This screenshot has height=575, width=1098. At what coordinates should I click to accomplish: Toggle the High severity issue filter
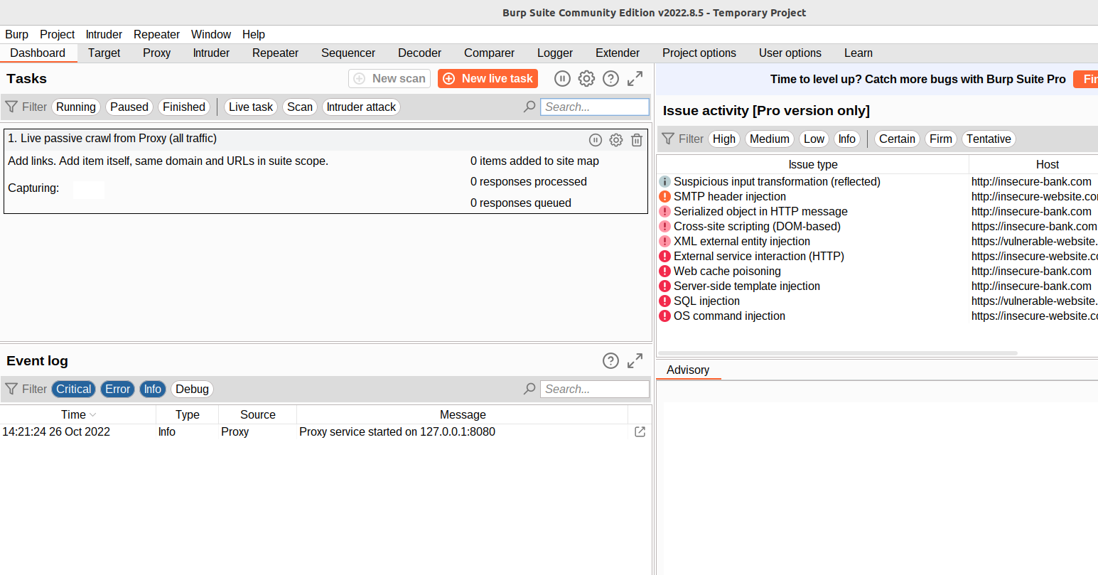[x=724, y=139]
